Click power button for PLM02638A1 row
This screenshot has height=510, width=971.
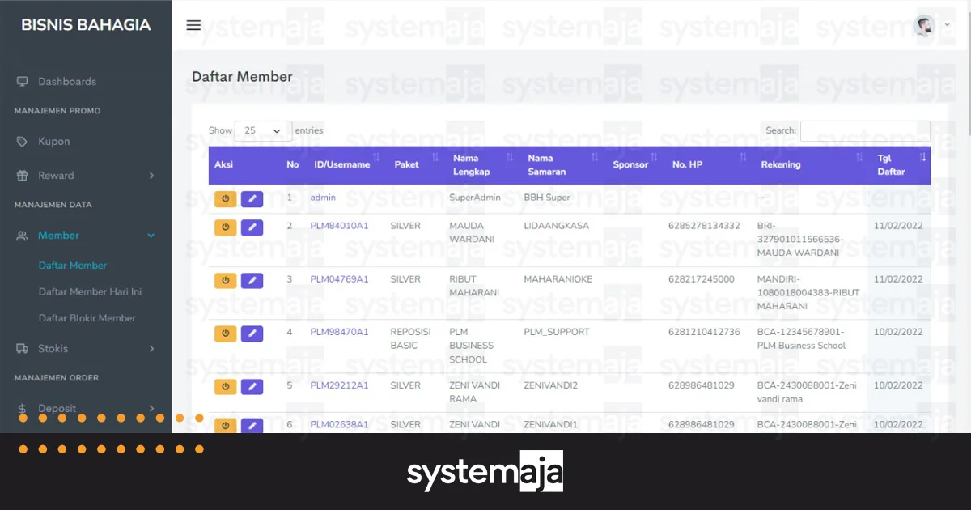tap(225, 426)
